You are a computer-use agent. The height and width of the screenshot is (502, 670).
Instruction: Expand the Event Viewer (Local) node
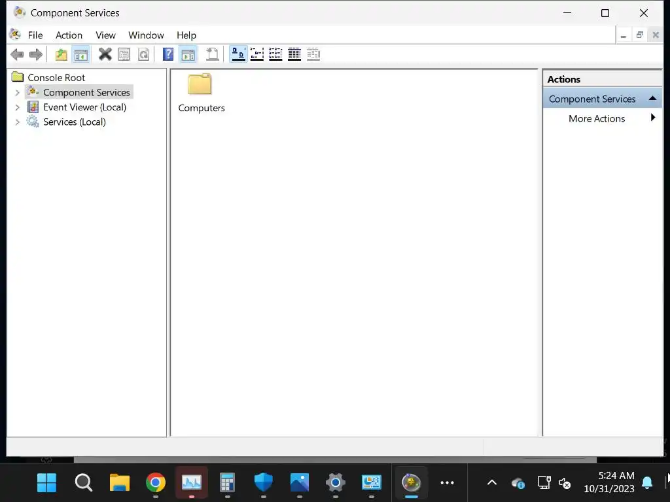[17, 108]
